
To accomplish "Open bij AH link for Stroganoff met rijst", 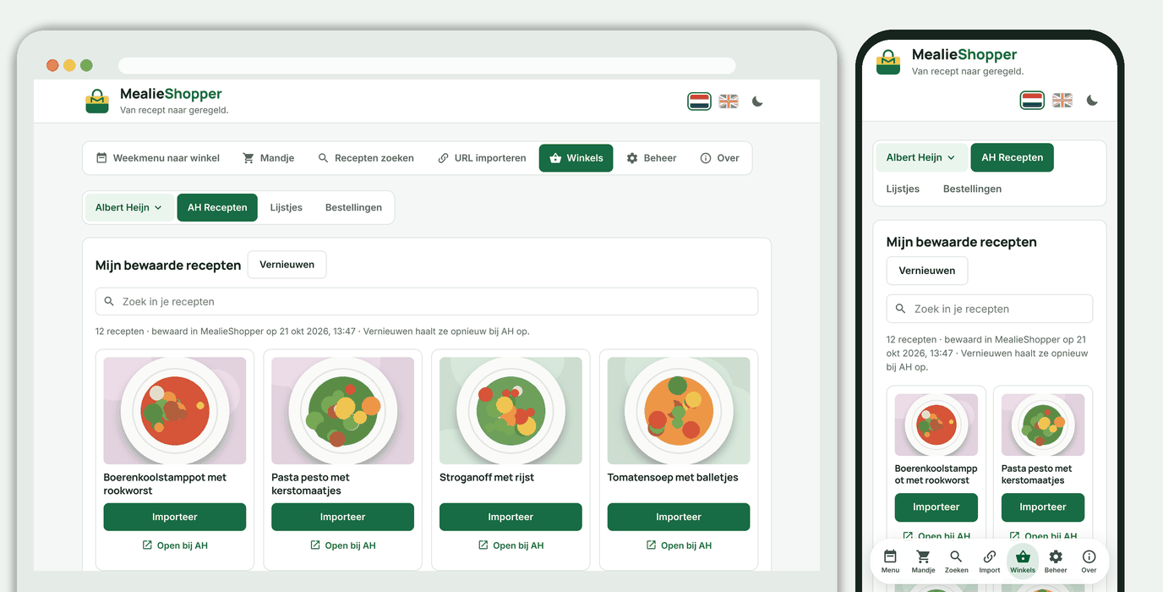I will [511, 545].
